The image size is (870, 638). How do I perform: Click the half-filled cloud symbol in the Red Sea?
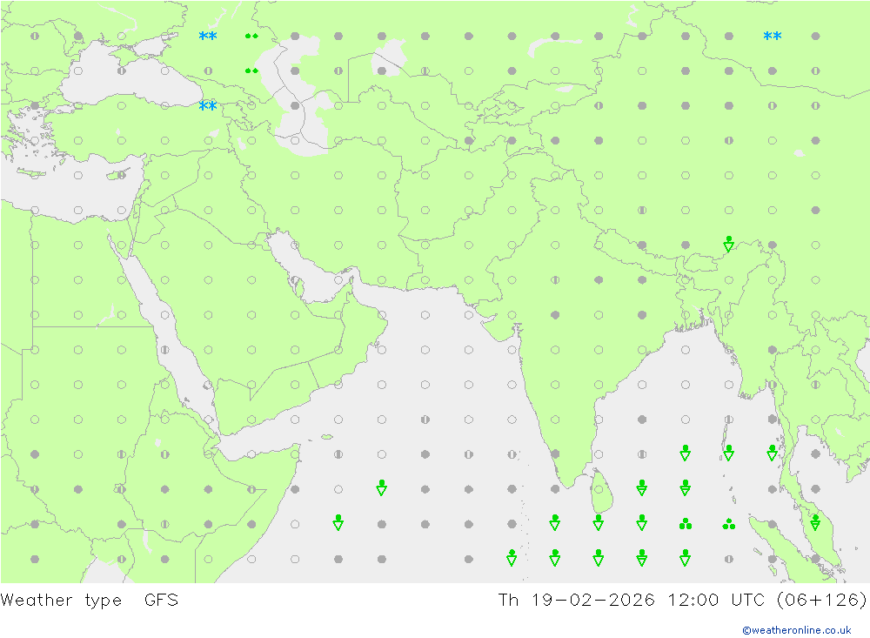[164, 350]
